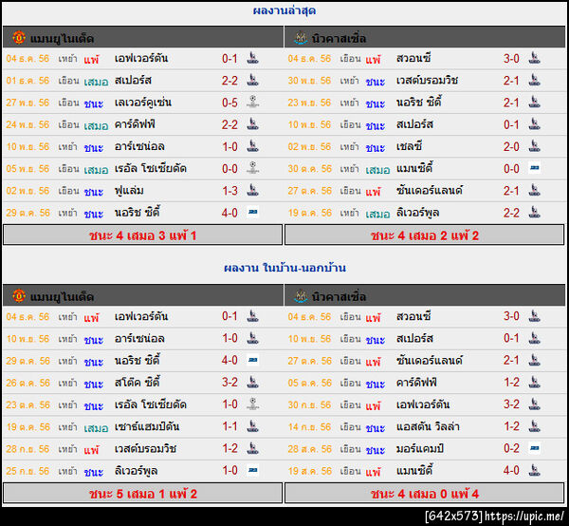Viewport: 569px width, 526px height.
Task: Click the date '05 พ.ย. 56'
Action: (28, 169)
